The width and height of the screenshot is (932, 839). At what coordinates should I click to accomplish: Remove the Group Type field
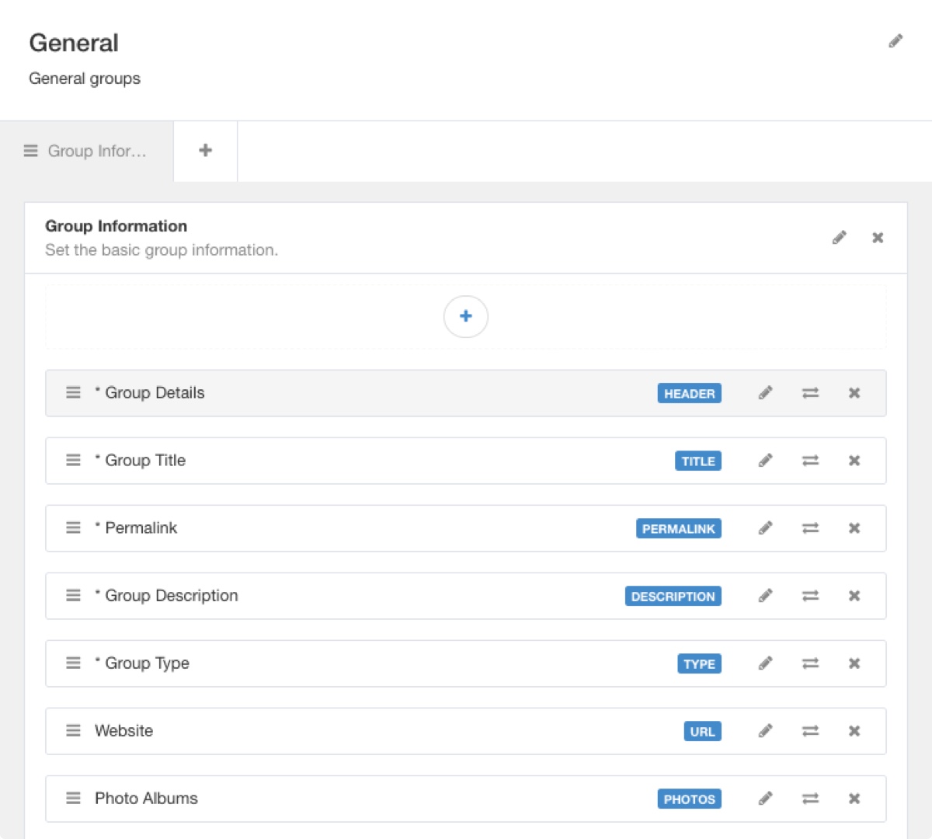854,663
